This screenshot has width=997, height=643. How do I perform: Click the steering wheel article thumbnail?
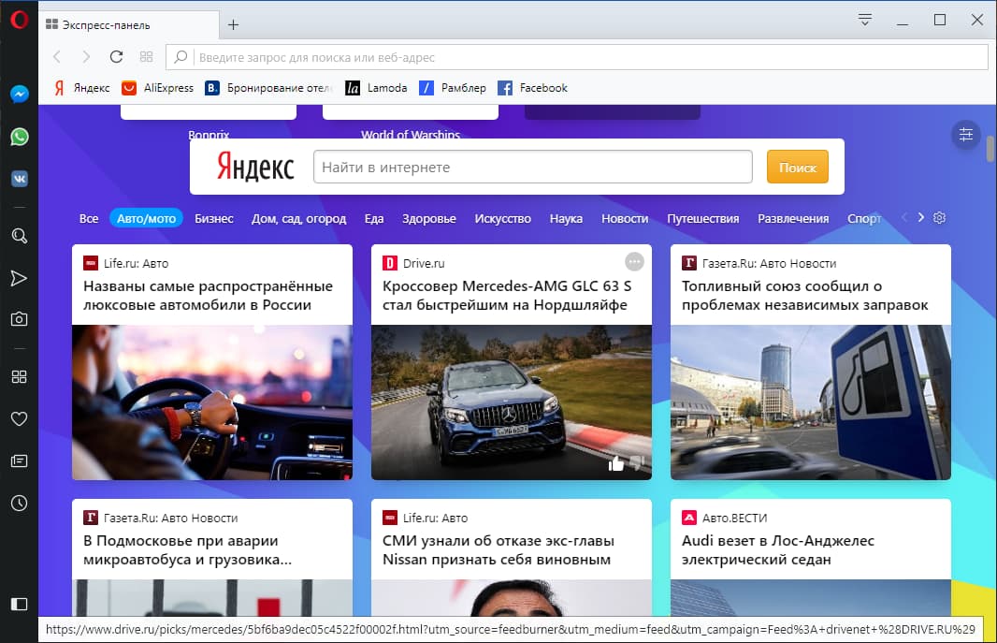211,402
